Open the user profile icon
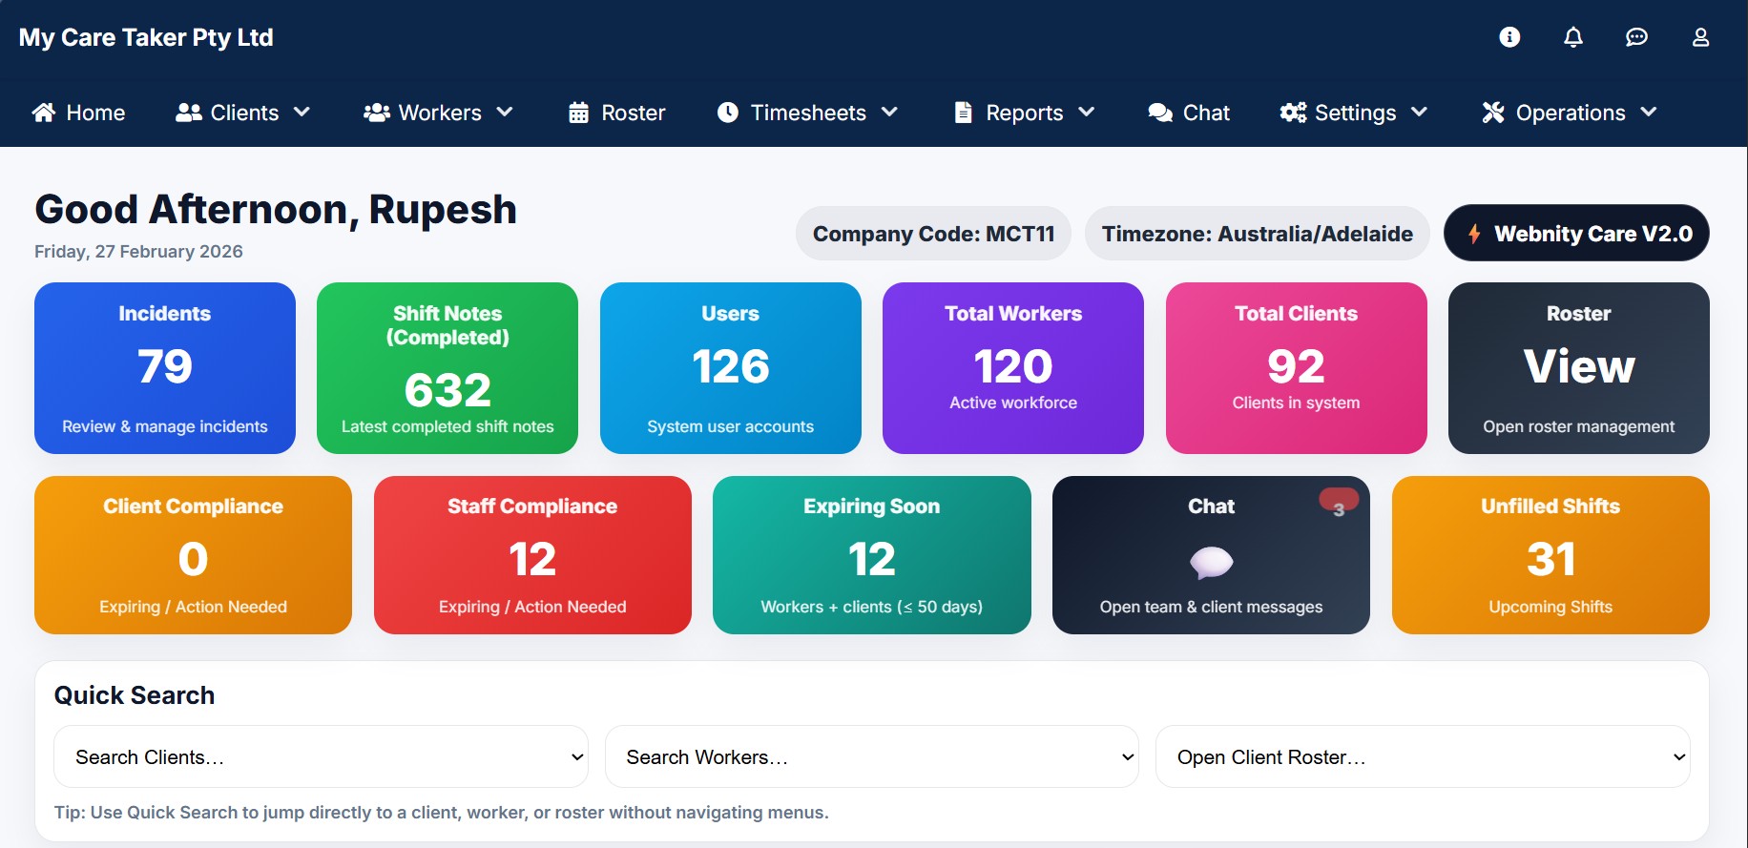The height and width of the screenshot is (848, 1748). click(1700, 37)
